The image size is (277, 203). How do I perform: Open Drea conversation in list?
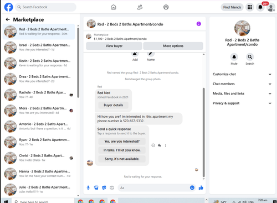click(39, 79)
